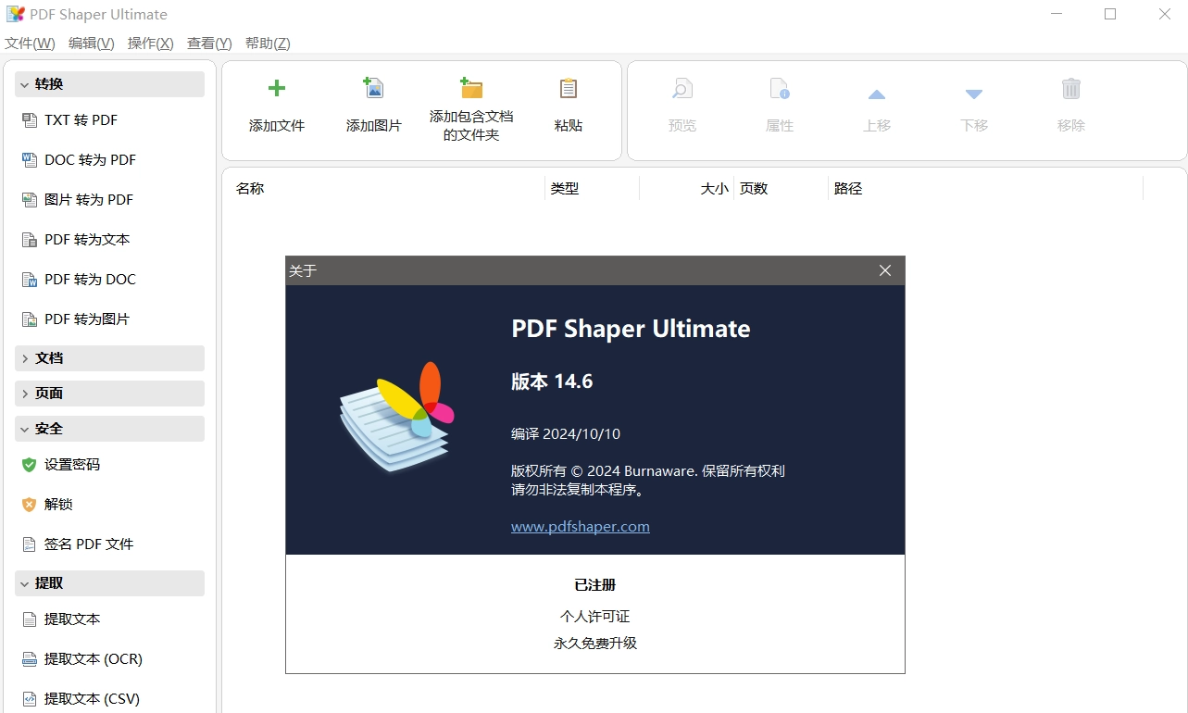Click the 提取文本 document icon

coord(29,619)
